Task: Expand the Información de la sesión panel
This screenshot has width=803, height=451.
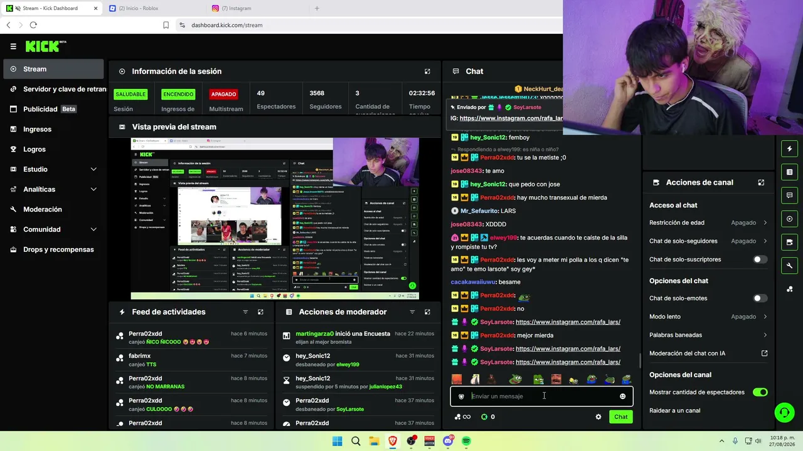Action: pyautogui.click(x=427, y=71)
